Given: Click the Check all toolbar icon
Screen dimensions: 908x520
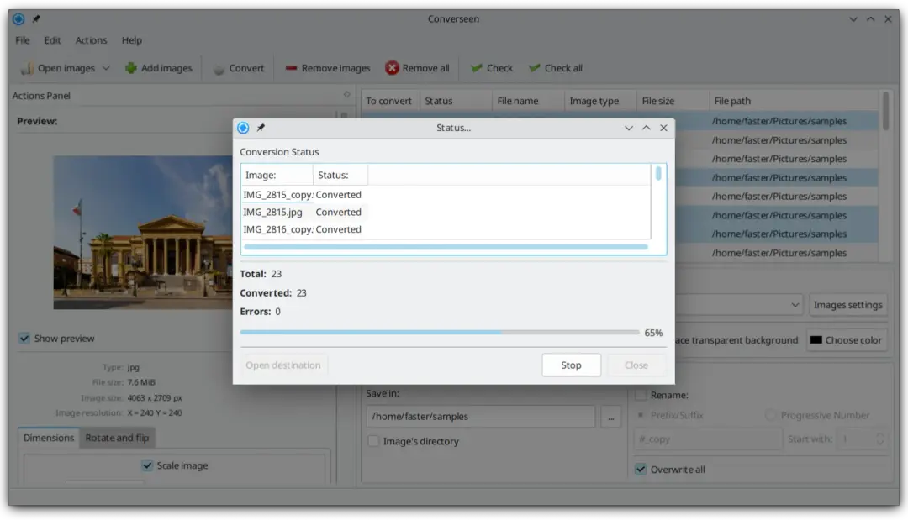Looking at the screenshot, I should tap(535, 68).
